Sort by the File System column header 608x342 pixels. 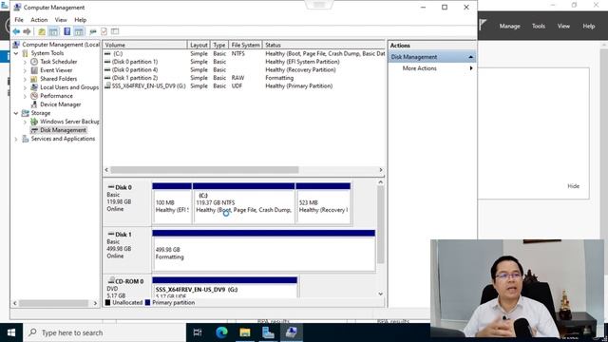pyautogui.click(x=245, y=45)
